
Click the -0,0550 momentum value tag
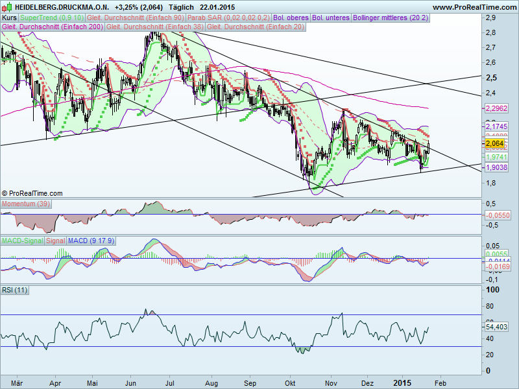point(498,215)
